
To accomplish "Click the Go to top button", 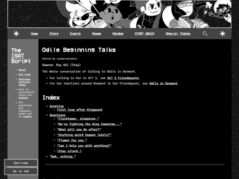I will (x=21, y=171).
